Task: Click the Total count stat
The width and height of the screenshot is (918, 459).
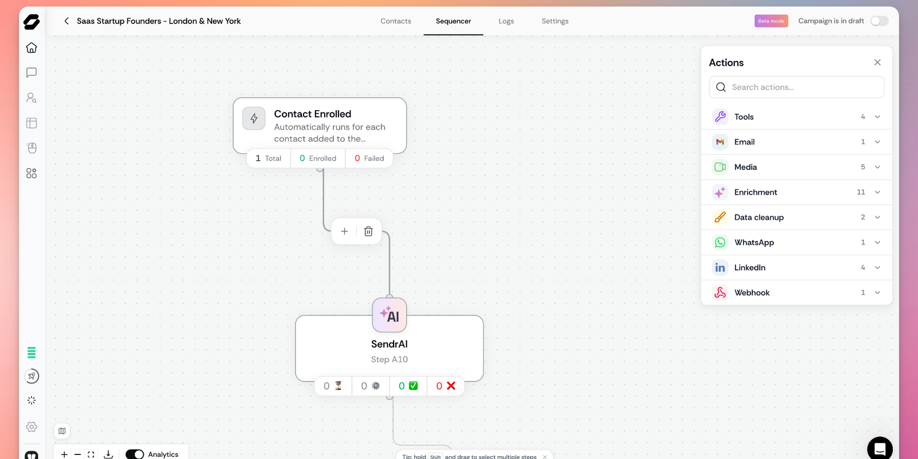Action: point(269,158)
